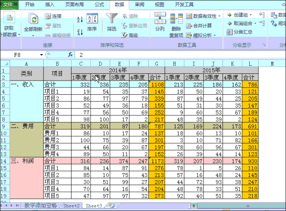
Task: Expand the Ungroup dropdown arrow
Action: click(255, 23)
